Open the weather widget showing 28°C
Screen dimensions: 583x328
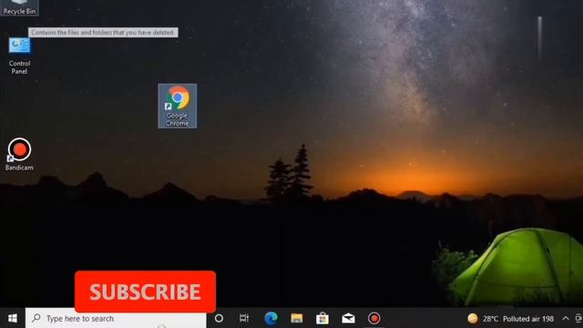pos(511,319)
